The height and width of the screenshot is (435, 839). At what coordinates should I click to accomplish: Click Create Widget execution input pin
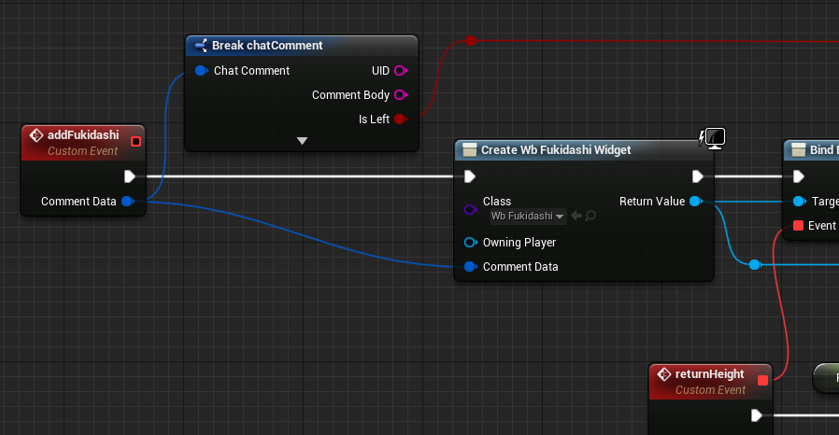tap(470, 176)
